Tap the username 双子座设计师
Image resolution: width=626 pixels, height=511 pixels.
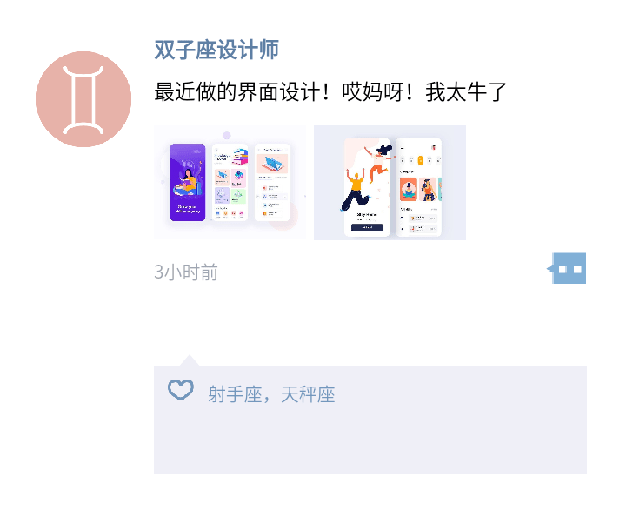point(216,50)
